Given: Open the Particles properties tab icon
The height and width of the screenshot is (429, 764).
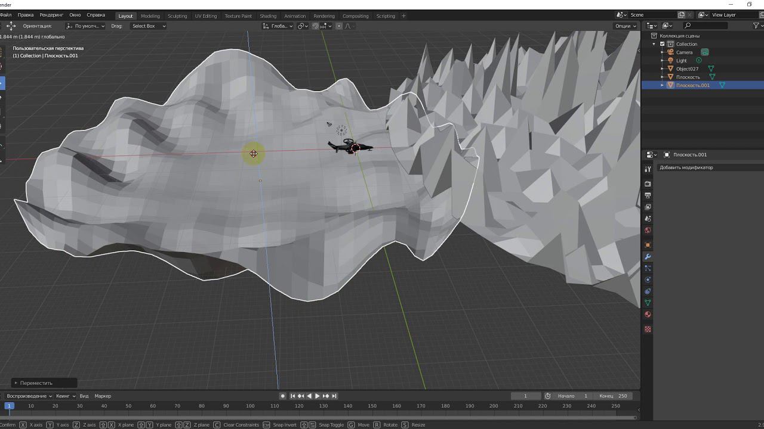Looking at the screenshot, I should 648,269.
